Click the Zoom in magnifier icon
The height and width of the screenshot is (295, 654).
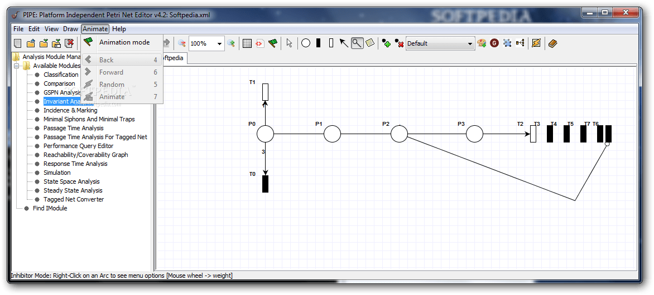point(230,43)
